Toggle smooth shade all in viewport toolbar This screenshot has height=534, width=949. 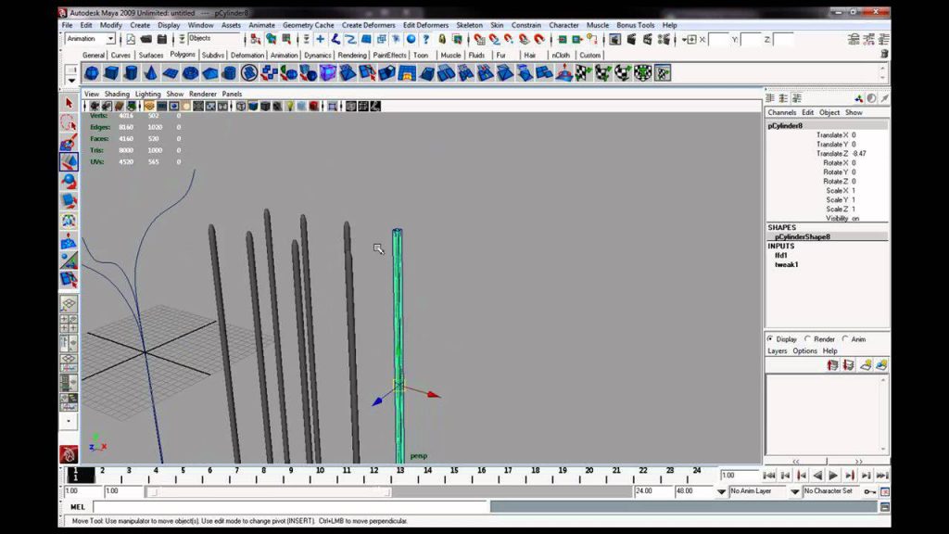(253, 107)
